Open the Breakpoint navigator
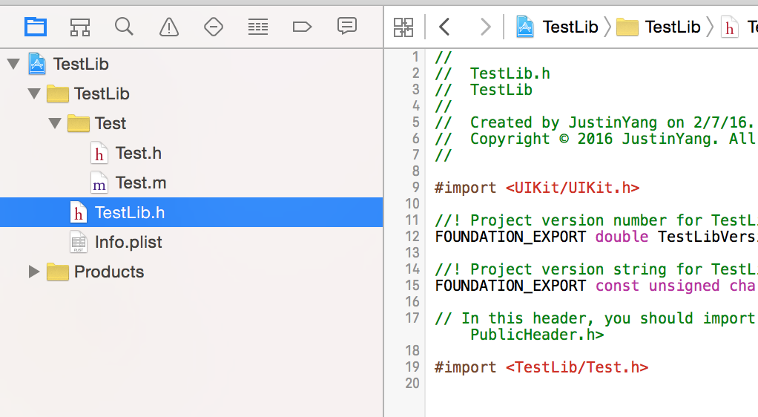This screenshot has height=417, width=758. [302, 27]
